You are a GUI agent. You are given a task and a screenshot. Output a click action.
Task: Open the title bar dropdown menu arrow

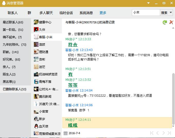tap(148, 3)
